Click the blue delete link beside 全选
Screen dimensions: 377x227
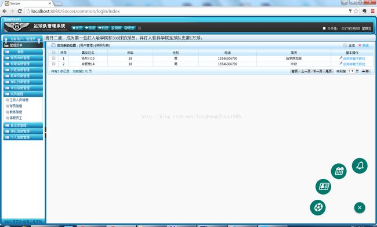[365, 45]
